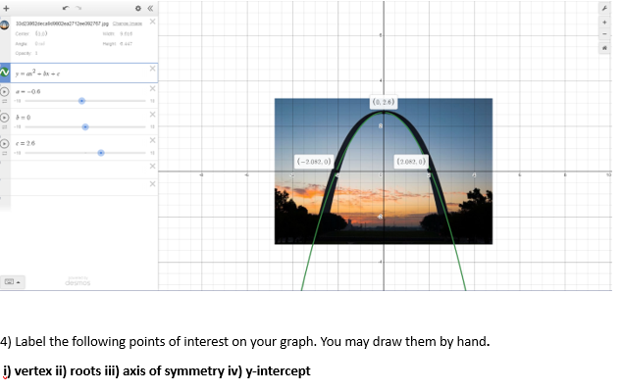Image resolution: width=622 pixels, height=392 pixels.
Task: Undo the last action in Desmos
Action: [x=66, y=8]
